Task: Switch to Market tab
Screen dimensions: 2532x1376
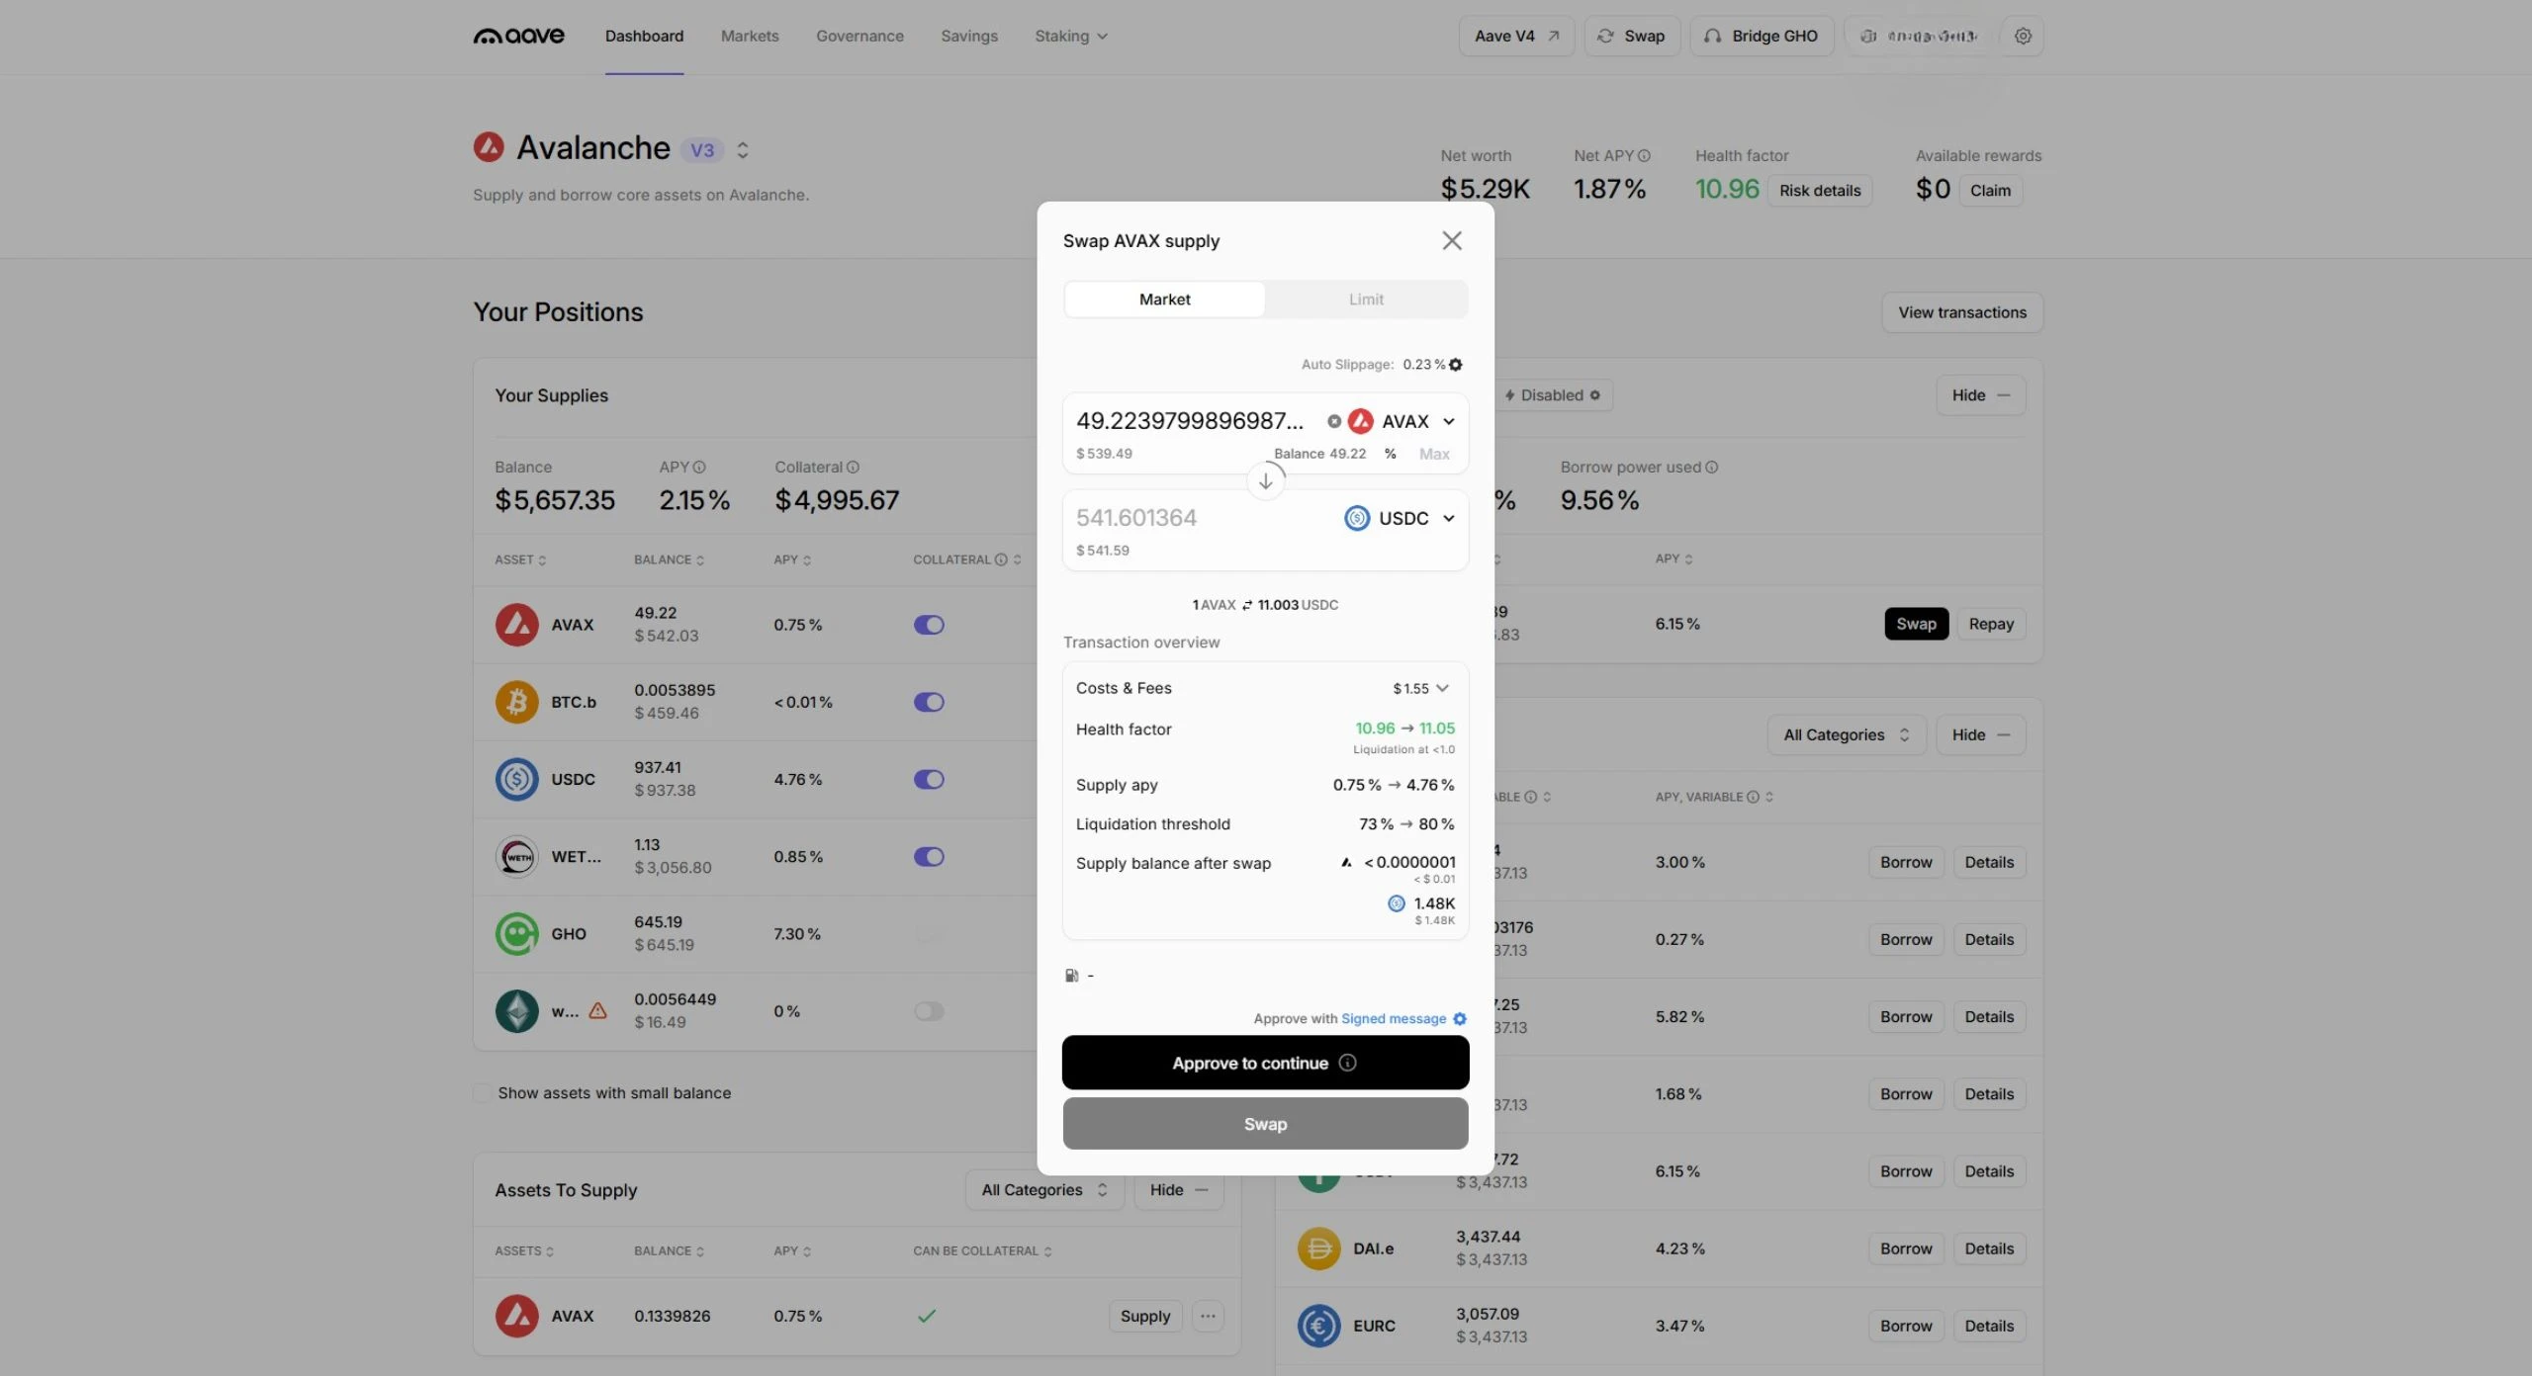Action: 1164,300
